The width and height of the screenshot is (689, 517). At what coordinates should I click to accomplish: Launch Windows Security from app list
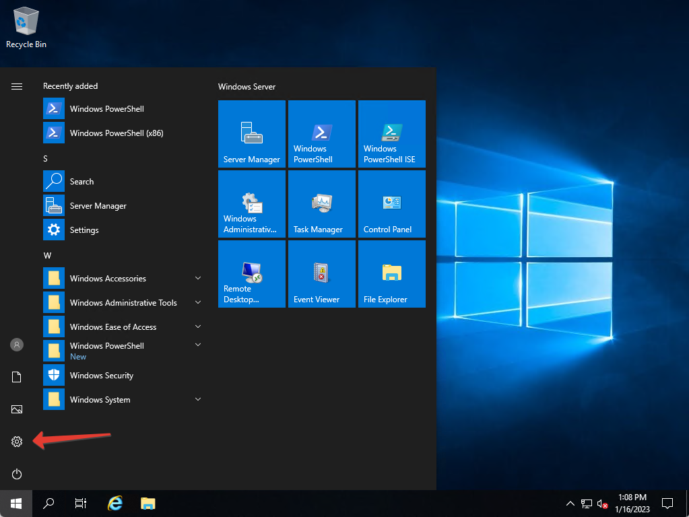tap(102, 375)
